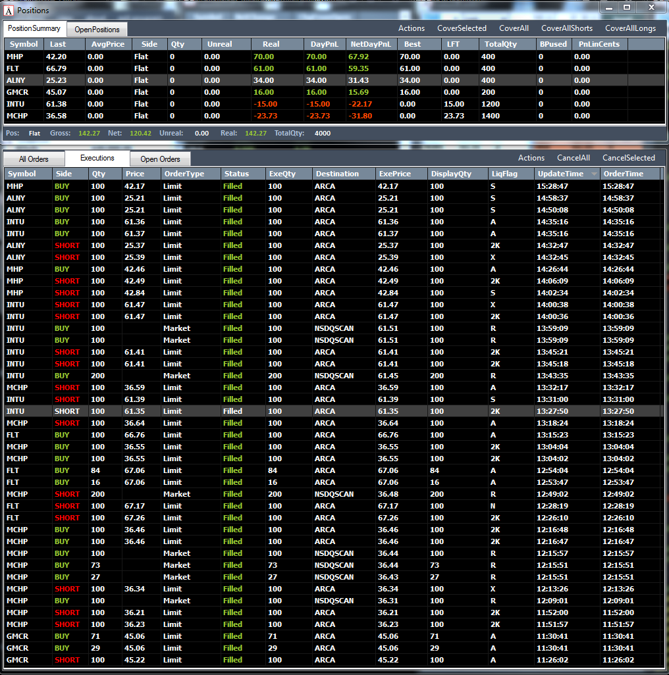This screenshot has width=669, height=675.
Task: Click the Gross total 142.27
Action: click(89, 133)
